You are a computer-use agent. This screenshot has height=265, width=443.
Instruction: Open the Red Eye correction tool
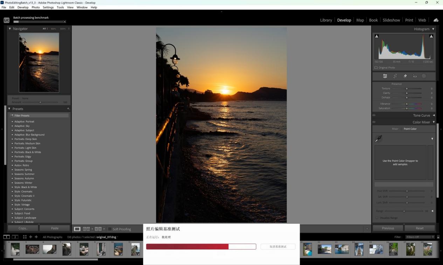pyautogui.click(x=415, y=76)
